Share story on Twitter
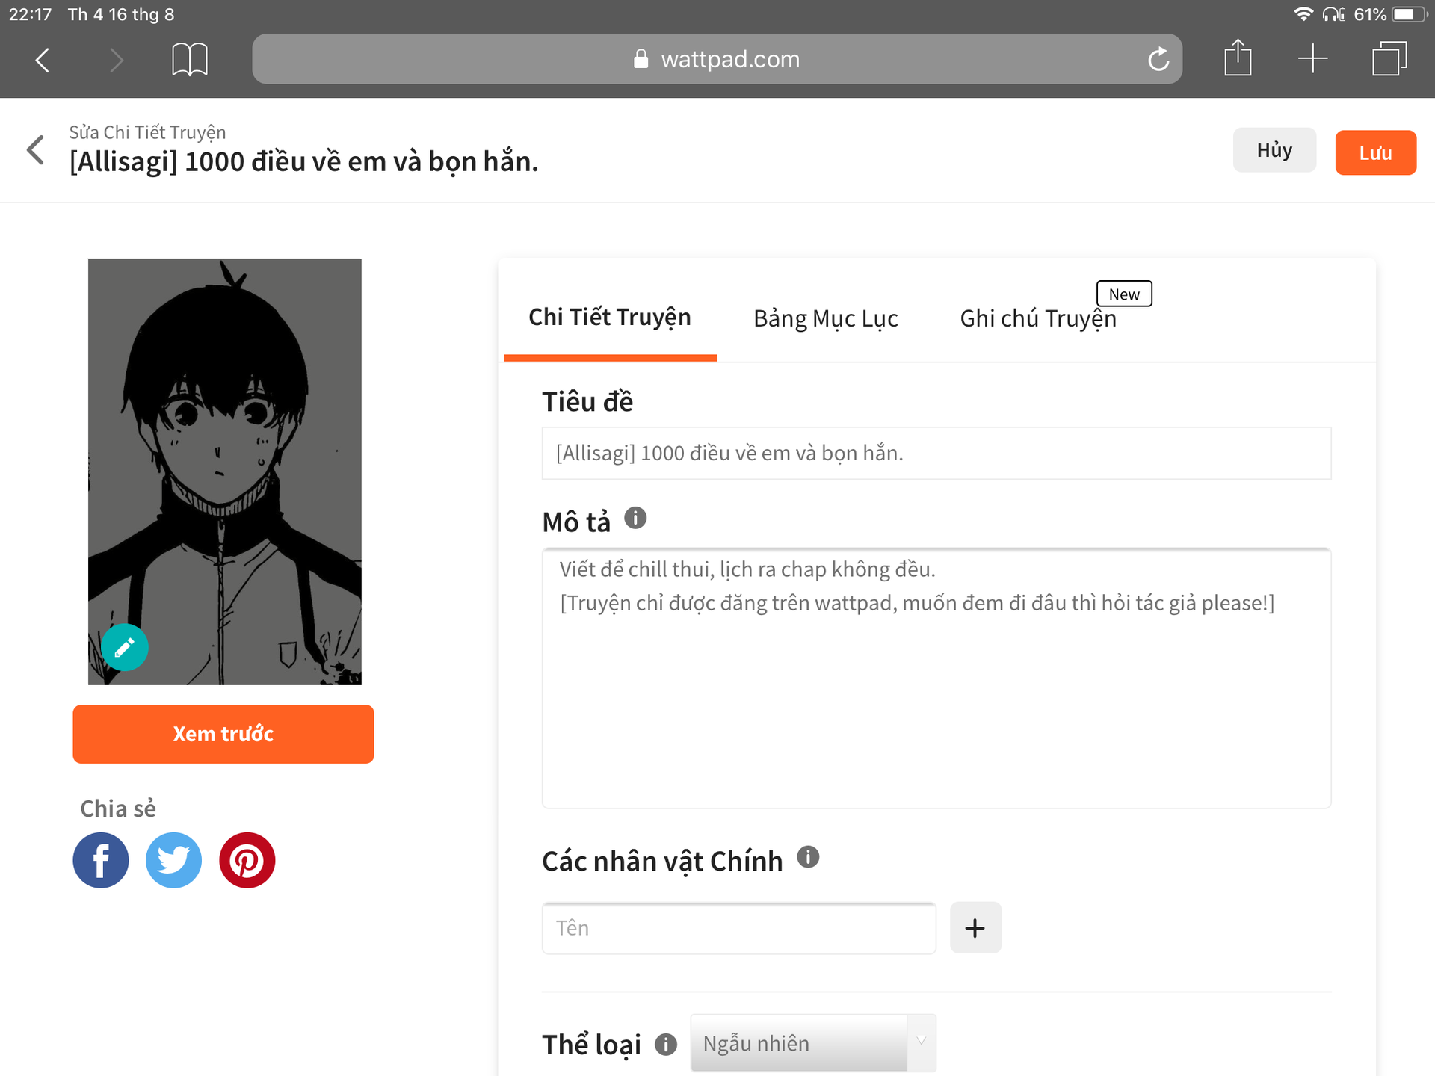The image size is (1435, 1076). point(173,860)
